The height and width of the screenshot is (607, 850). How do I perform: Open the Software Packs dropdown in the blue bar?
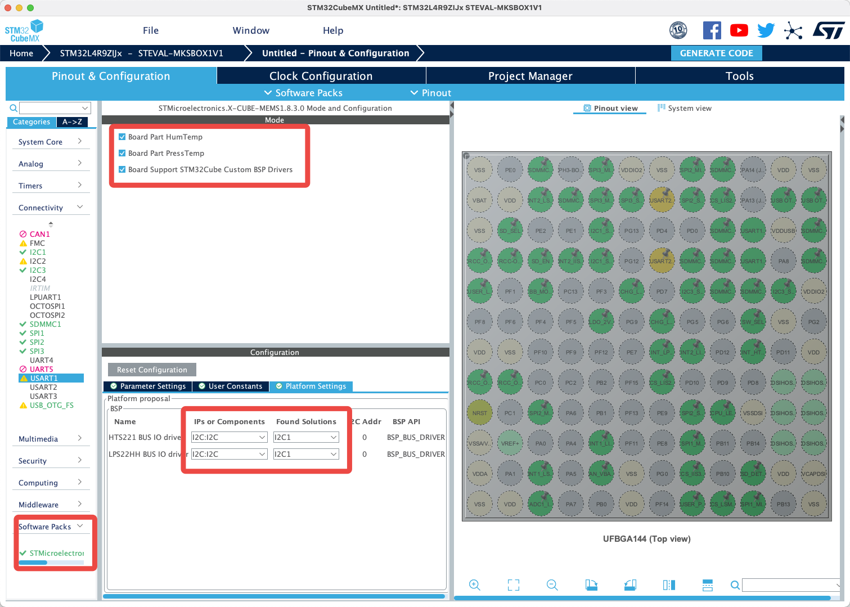[x=303, y=93]
